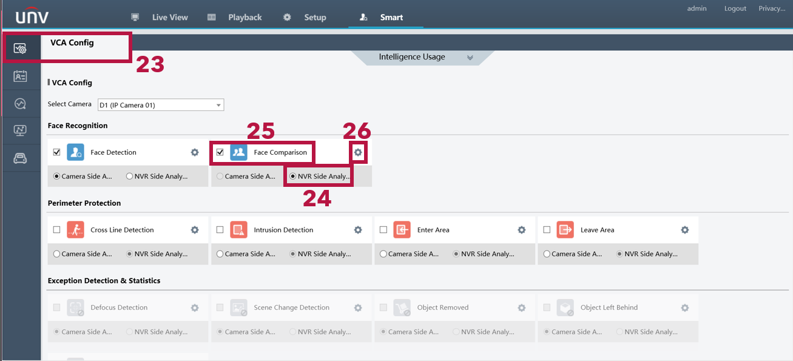
Task: Select Camera Side Analysis for Cross Line Detection
Action: [x=57, y=254]
